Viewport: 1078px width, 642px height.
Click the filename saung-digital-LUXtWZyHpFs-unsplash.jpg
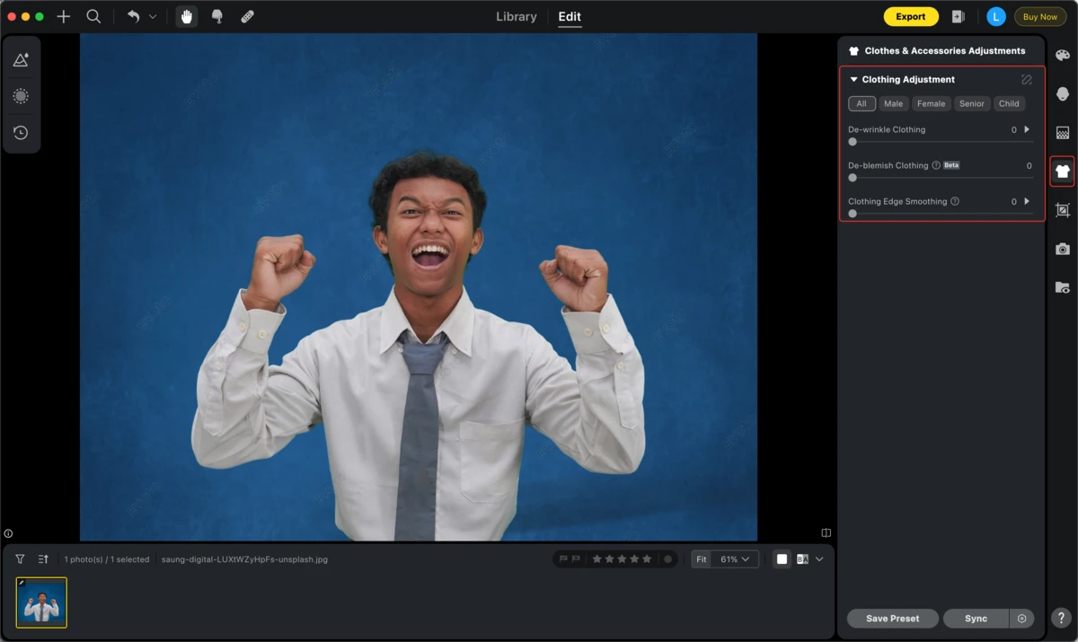244,559
